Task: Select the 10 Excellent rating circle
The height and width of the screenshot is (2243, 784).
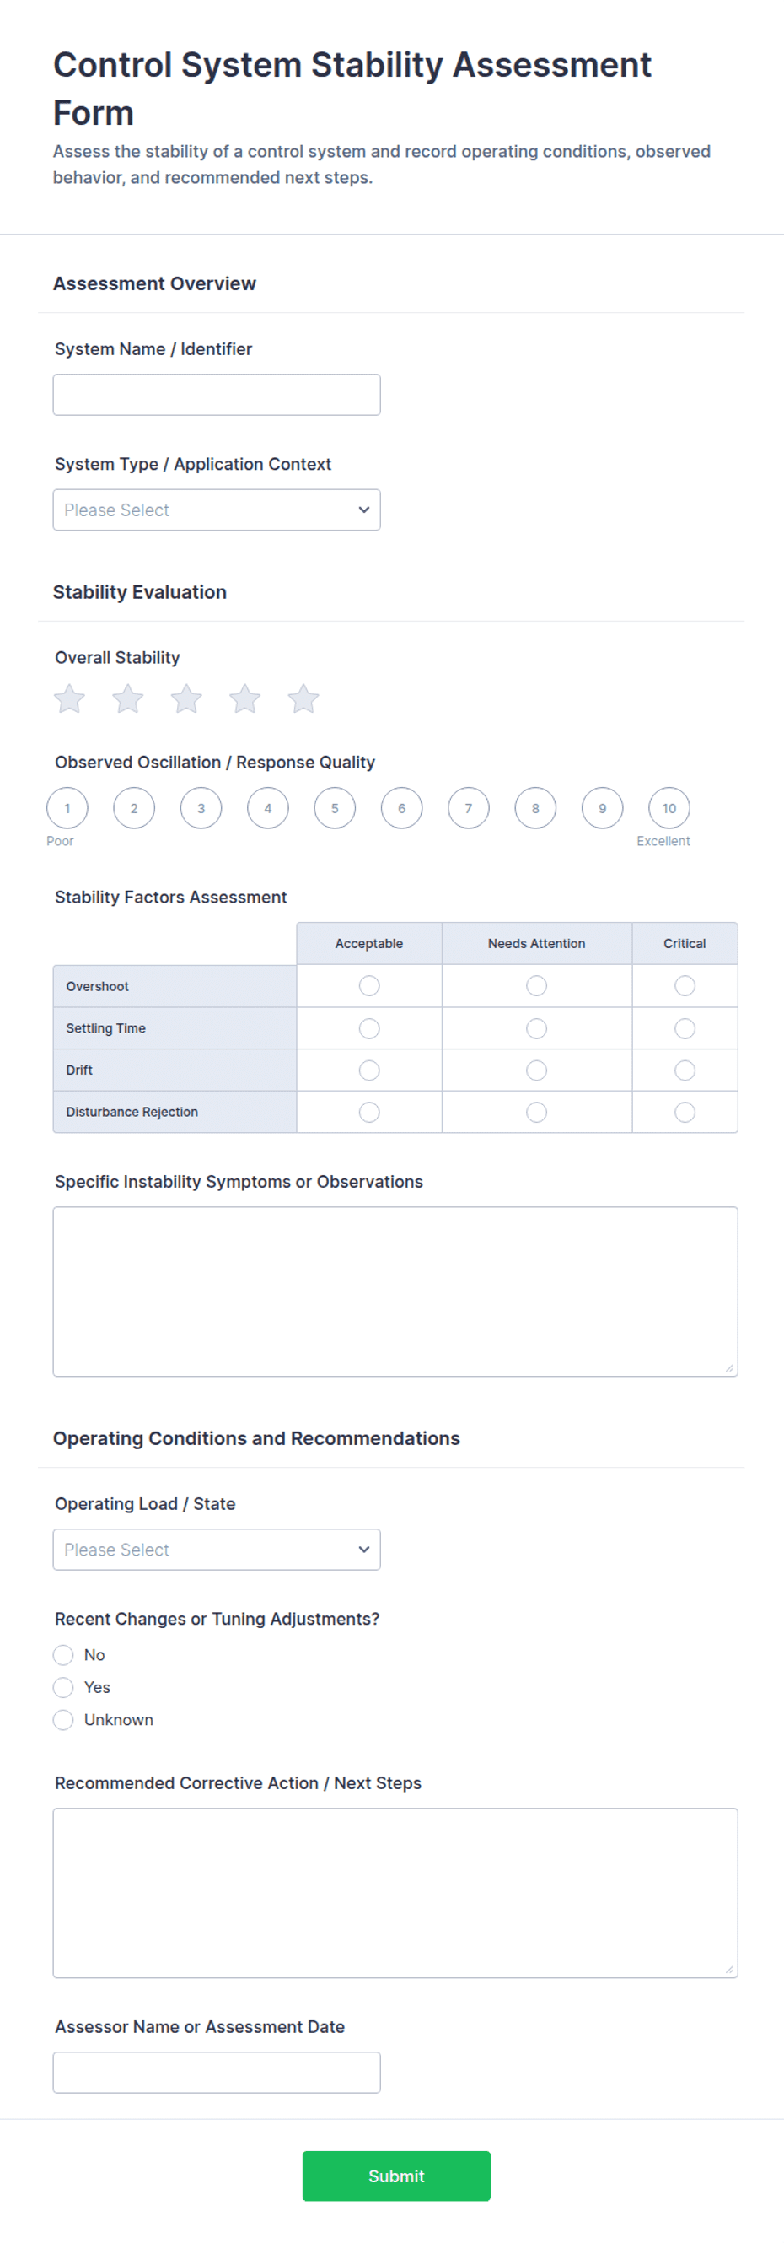Action: coord(669,808)
